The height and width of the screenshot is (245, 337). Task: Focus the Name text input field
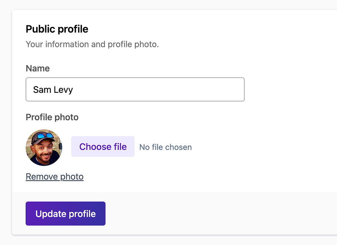coord(135,89)
